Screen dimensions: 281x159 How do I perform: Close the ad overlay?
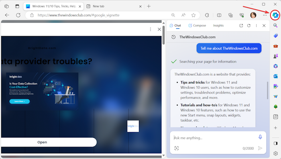click(159, 29)
